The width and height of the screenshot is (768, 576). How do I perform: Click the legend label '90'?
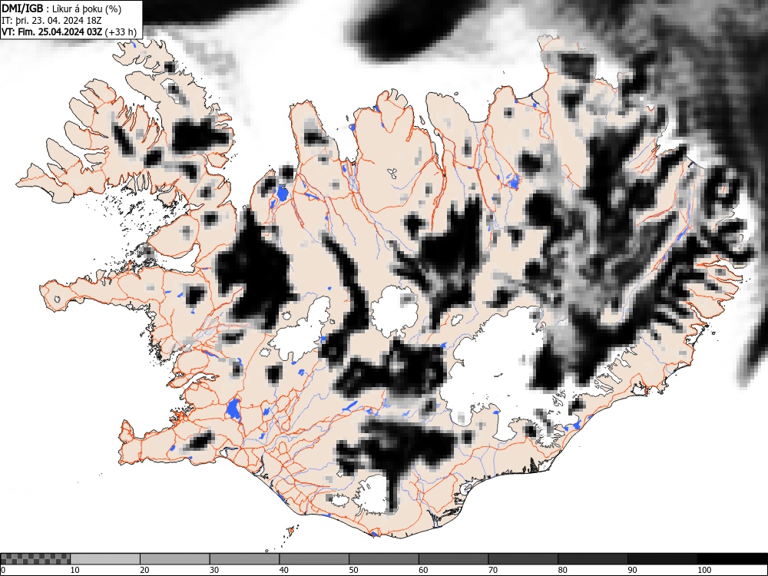pos(632,570)
